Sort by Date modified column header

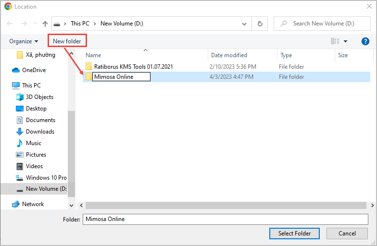point(229,55)
